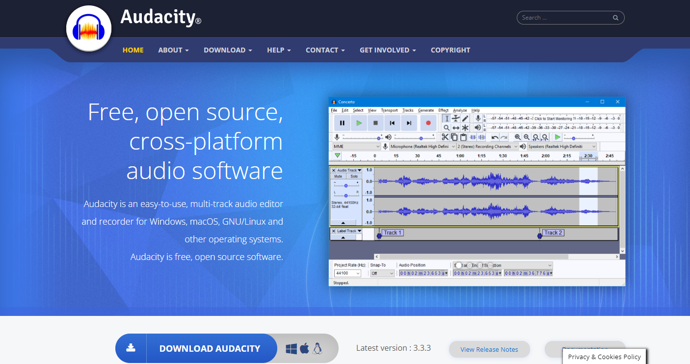Expand the DOWNLOAD menu in the site navigation
Screen dimensions: 690x364
point(228,50)
